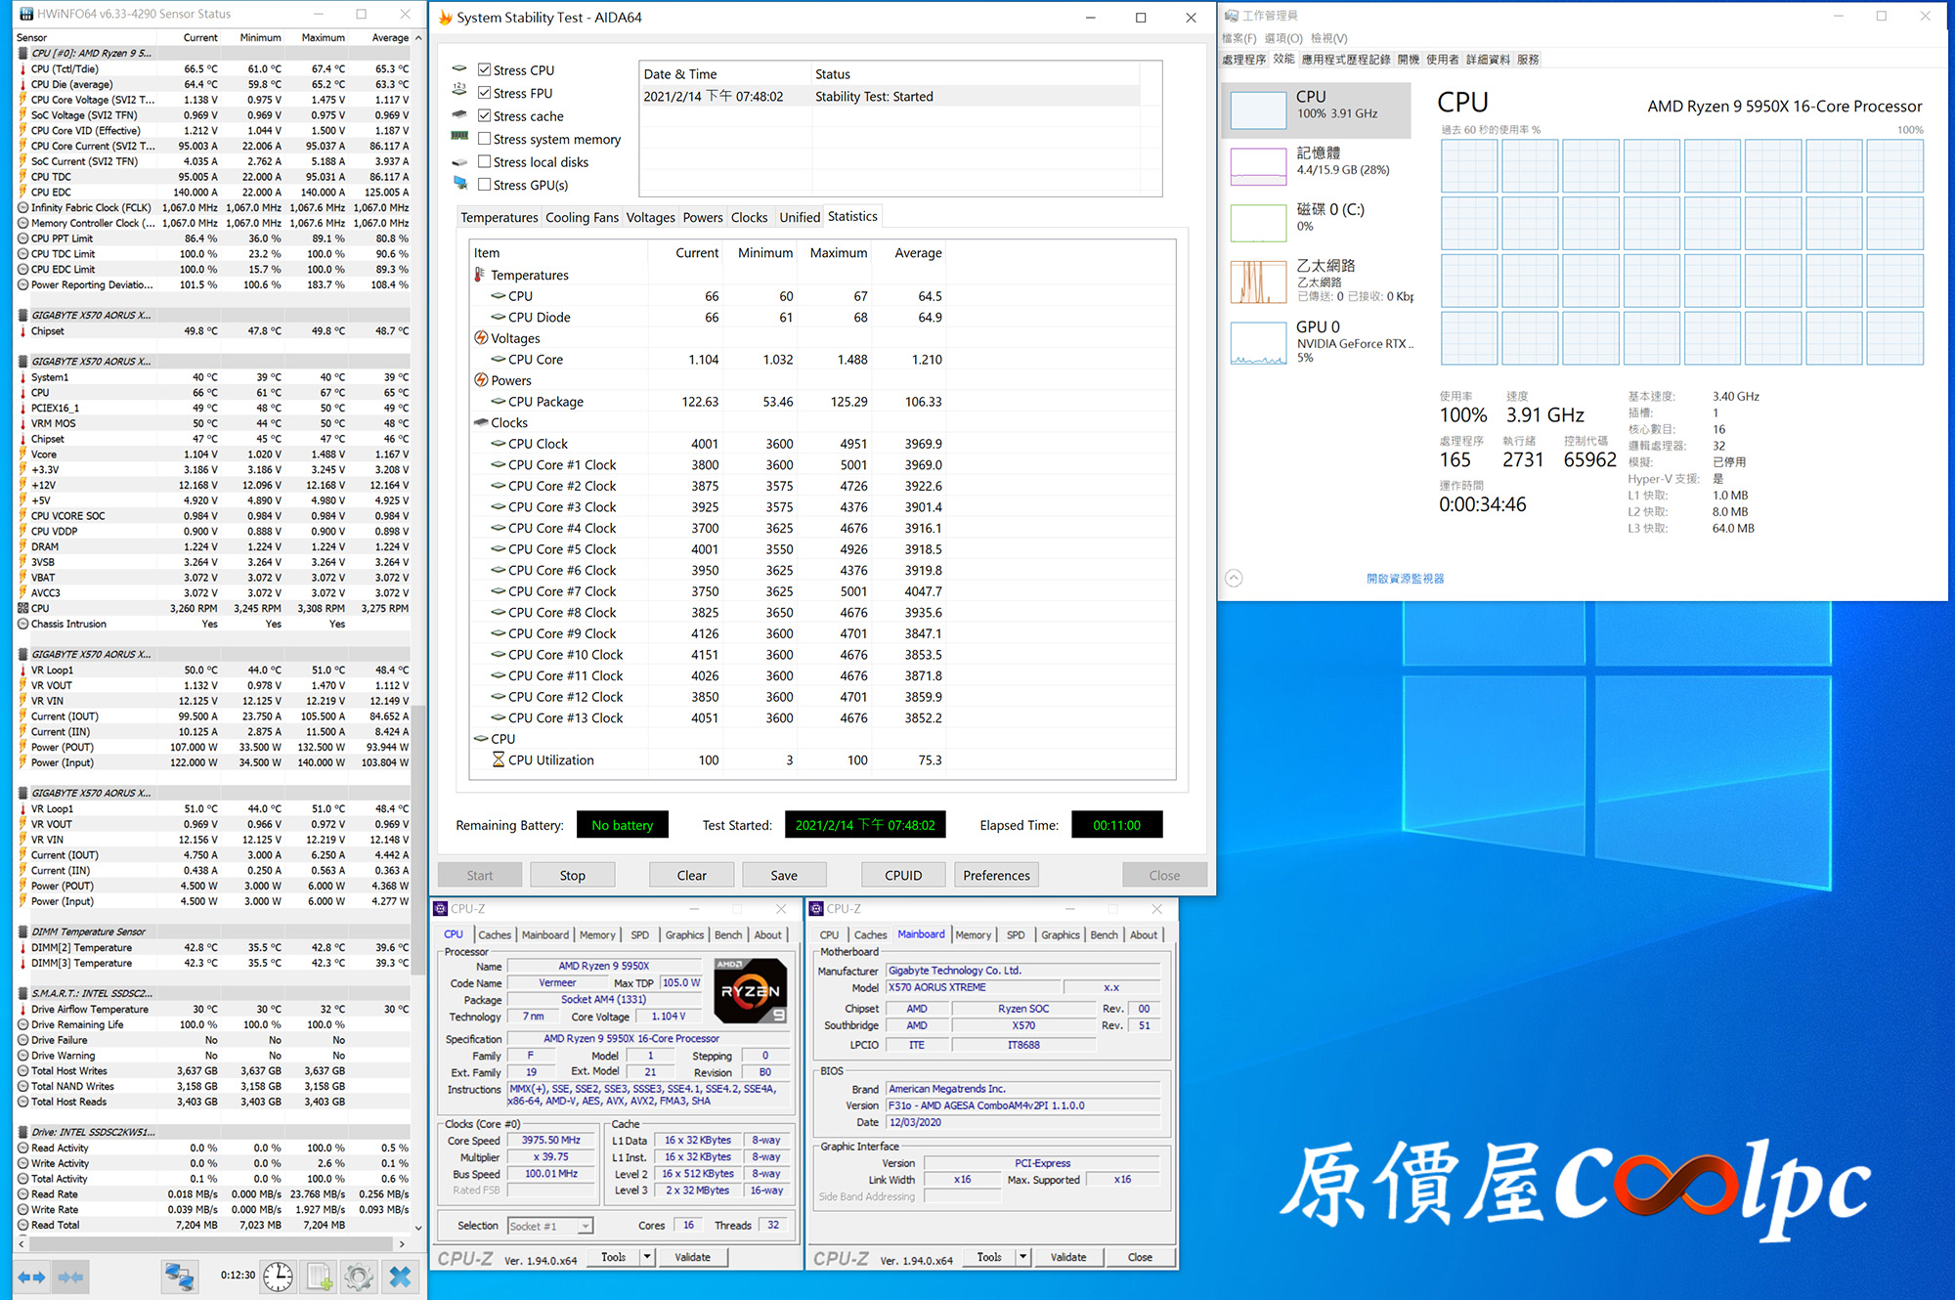Open Tools dropdown arrow in Mainboard CPU-Z
Viewport: 1955px width, 1300px height.
(1022, 1257)
